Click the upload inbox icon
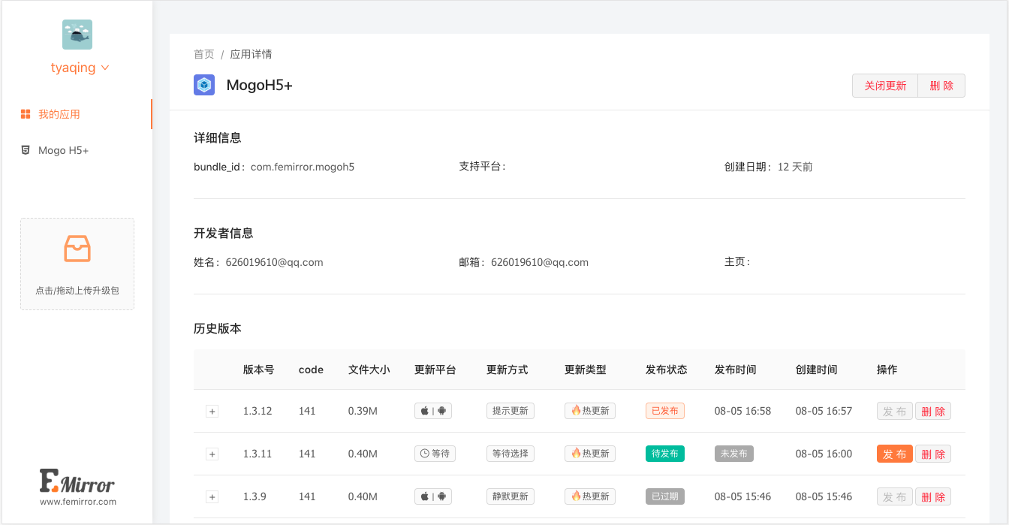Viewport: 1009px width, 525px height. click(x=77, y=249)
